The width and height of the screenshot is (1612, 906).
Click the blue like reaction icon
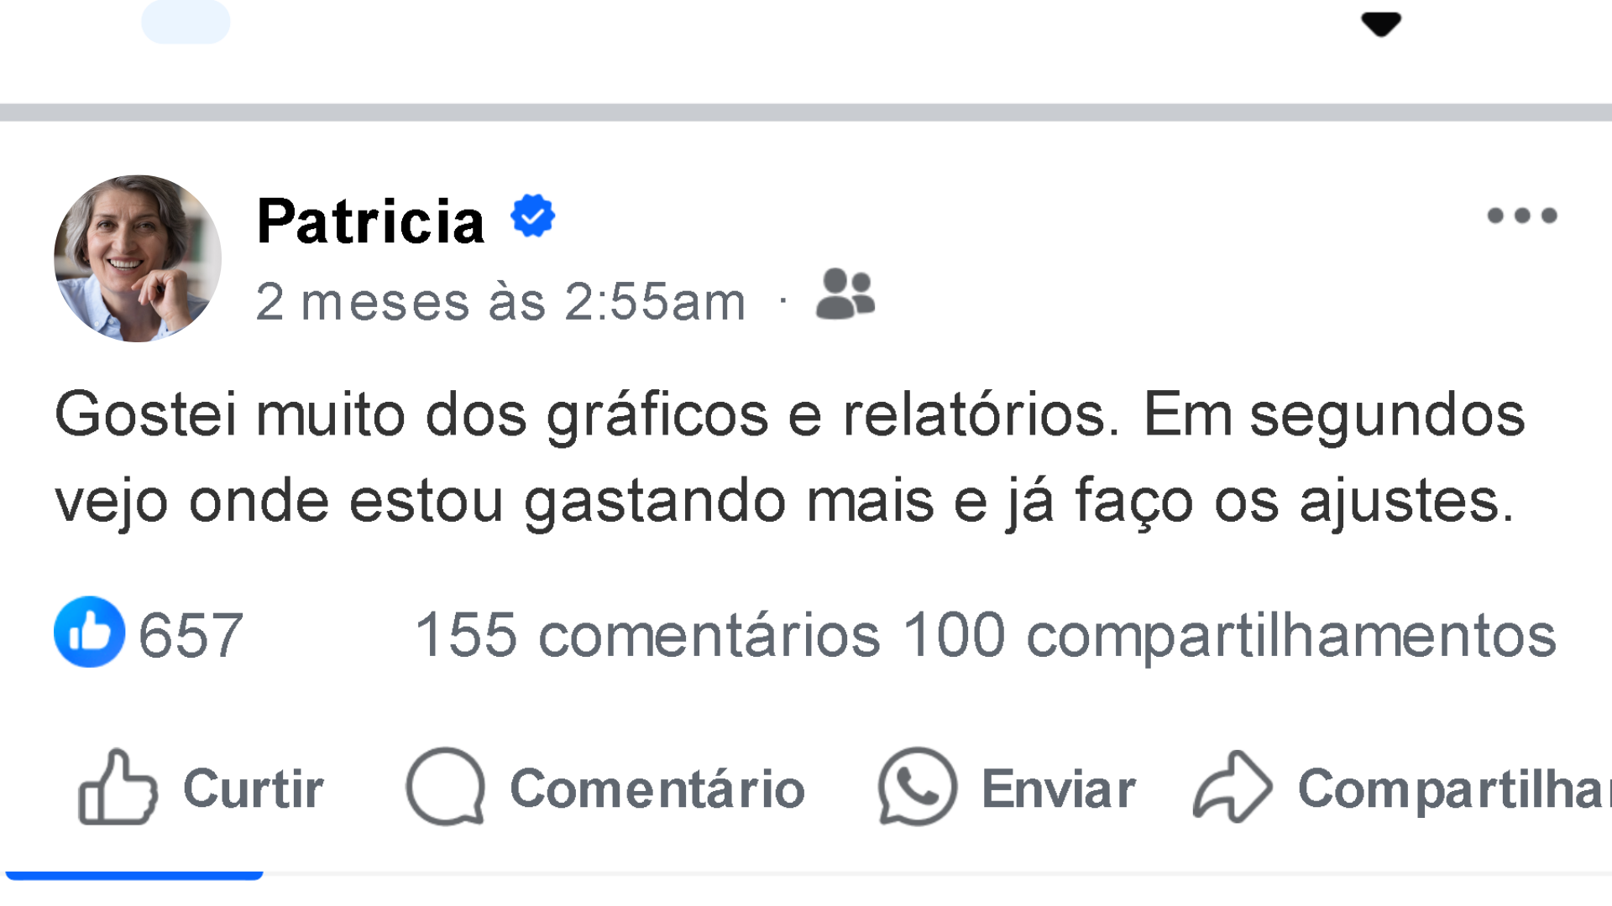tap(89, 632)
